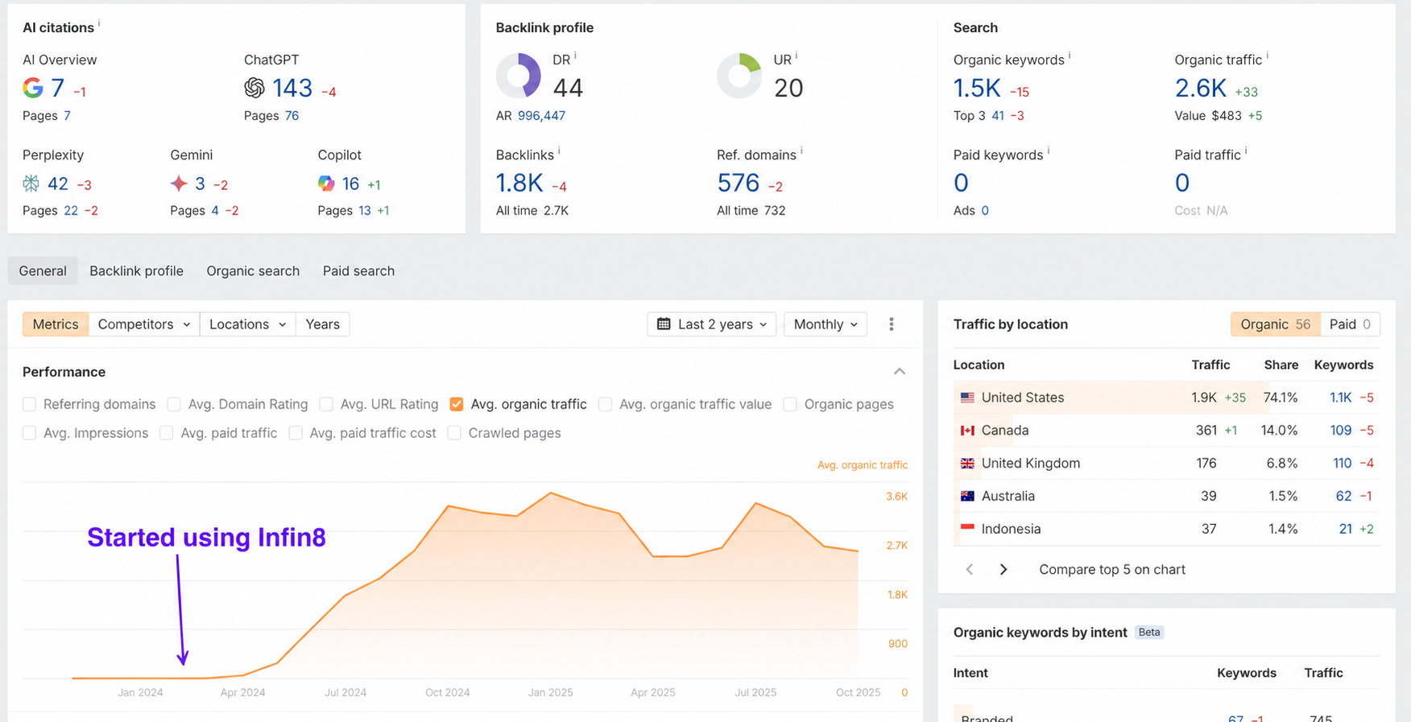Screen dimensions: 1411x722
Task: Click the Indonesia flag icon
Action: (x=967, y=529)
